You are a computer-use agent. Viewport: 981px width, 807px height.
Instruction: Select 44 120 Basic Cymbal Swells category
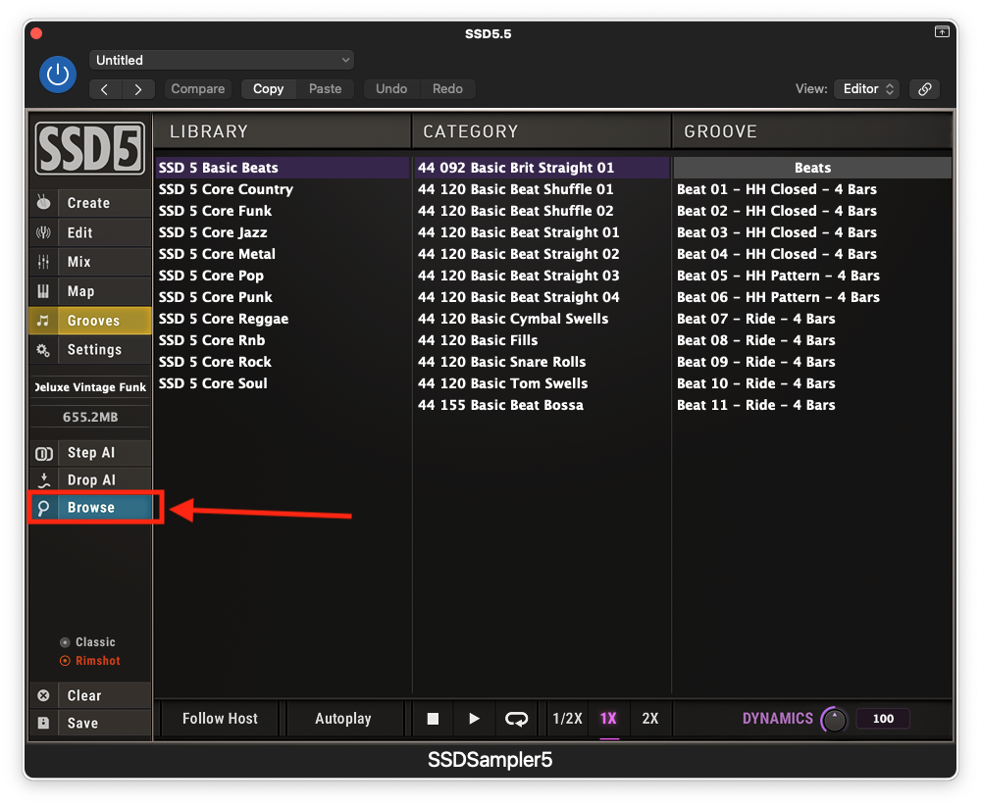[x=542, y=319]
